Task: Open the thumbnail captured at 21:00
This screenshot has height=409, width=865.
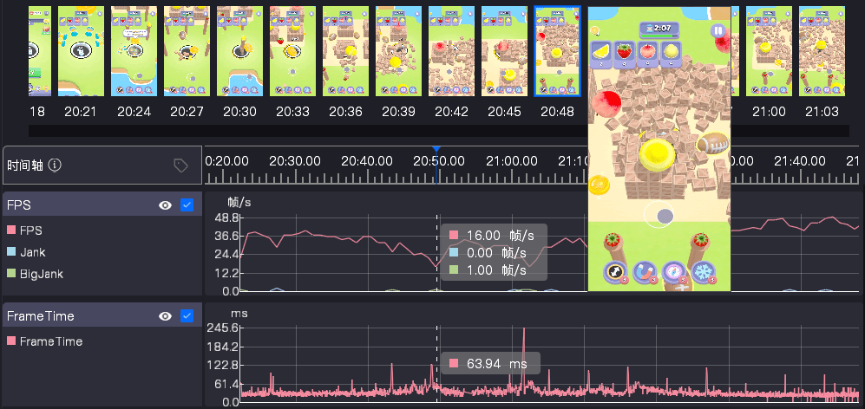Action: tap(769, 51)
